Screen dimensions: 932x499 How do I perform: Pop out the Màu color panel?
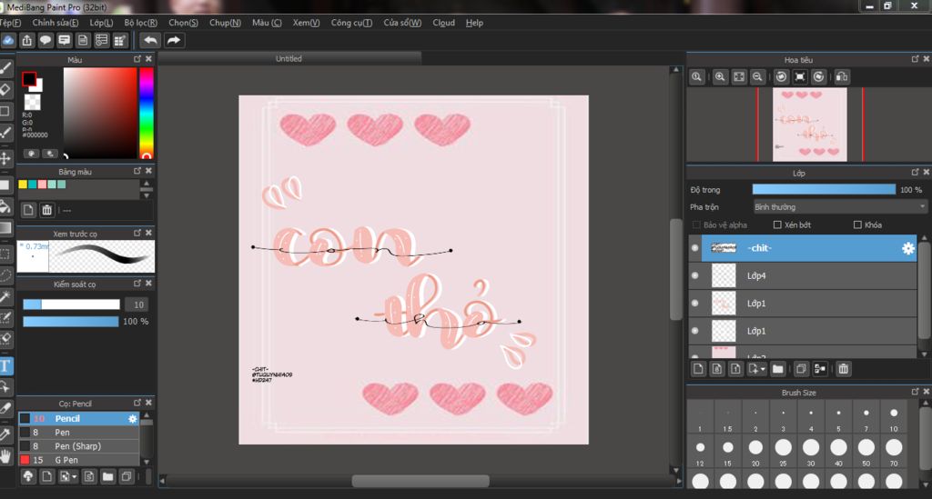[137, 59]
